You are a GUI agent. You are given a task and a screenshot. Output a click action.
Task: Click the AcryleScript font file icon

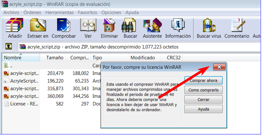(6, 81)
